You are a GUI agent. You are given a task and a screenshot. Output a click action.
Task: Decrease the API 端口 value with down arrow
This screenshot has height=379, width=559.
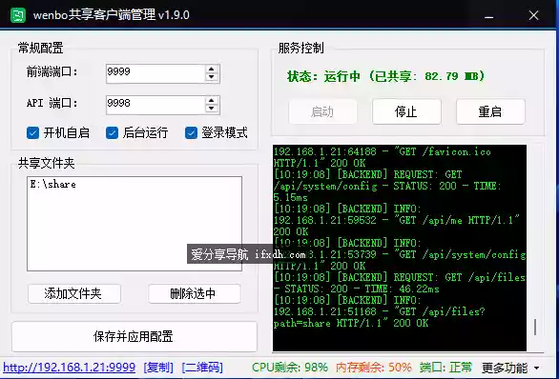point(212,109)
